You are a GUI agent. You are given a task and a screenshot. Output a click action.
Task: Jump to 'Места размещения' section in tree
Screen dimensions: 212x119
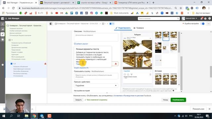(x=18, y=57)
